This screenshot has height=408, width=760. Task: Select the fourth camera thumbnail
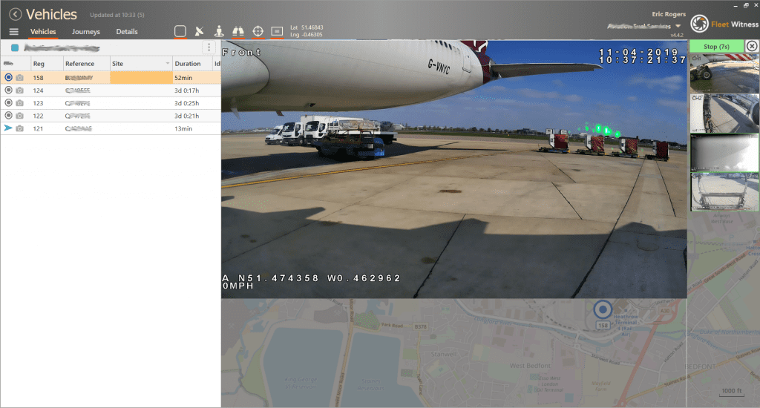tap(724, 192)
